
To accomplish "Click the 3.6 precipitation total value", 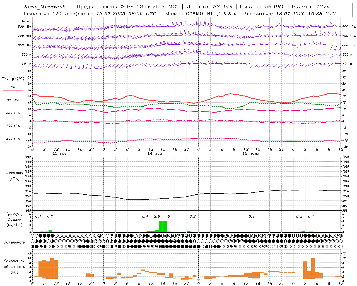I will (x=157, y=216).
